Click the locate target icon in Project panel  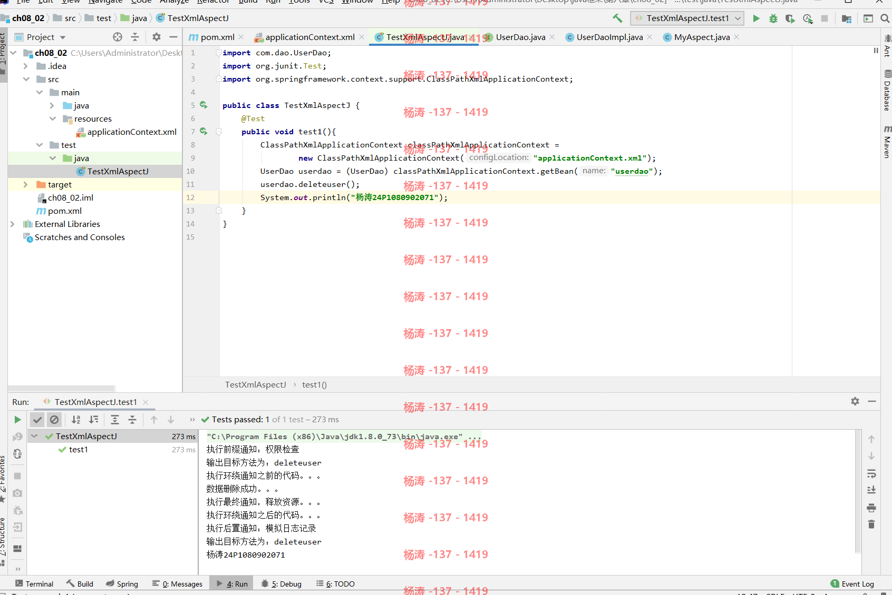click(x=118, y=37)
